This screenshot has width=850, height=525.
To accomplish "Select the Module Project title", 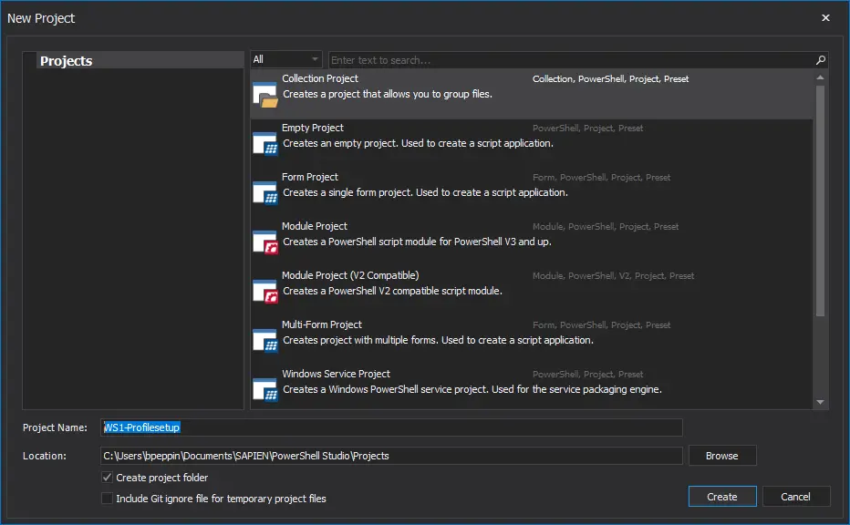I will 315,226.
